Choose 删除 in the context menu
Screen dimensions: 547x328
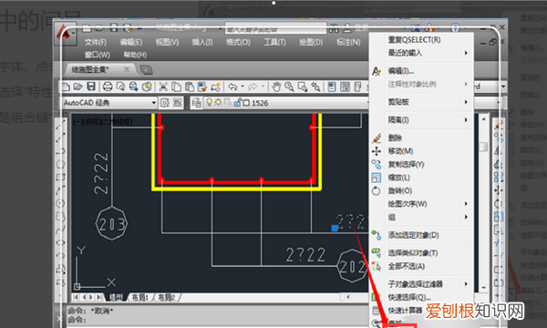(x=395, y=138)
